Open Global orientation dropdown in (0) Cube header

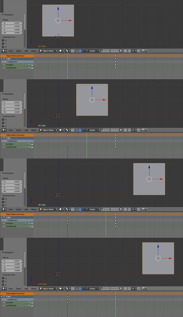pos(94,51)
